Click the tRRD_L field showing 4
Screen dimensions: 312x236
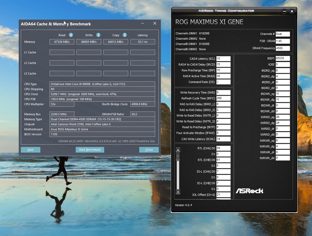click(223, 104)
